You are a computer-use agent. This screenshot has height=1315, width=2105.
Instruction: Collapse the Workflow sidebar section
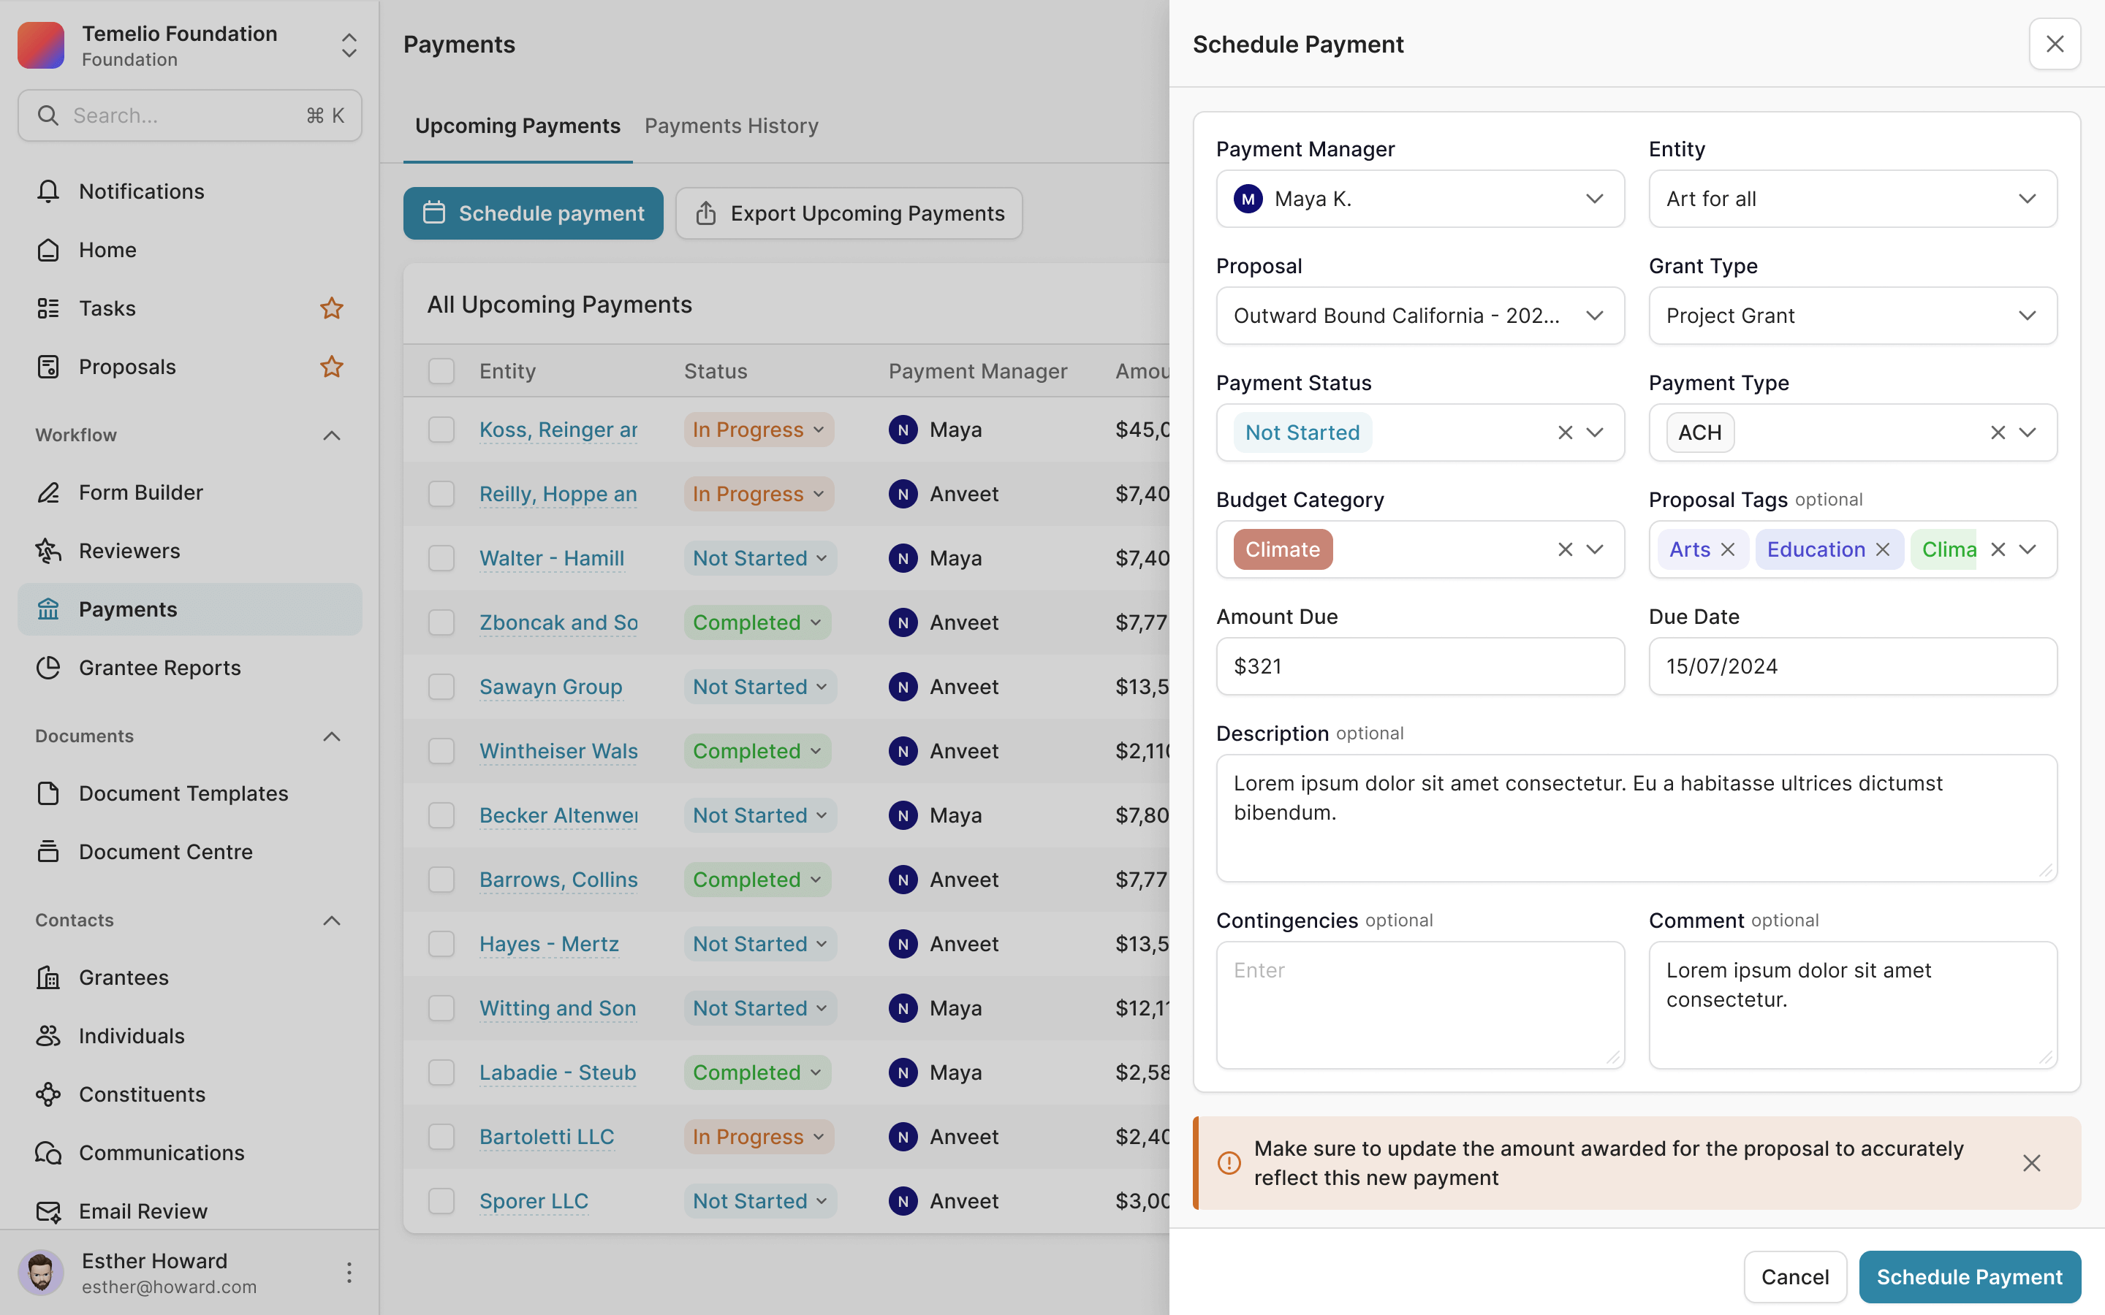coord(331,435)
